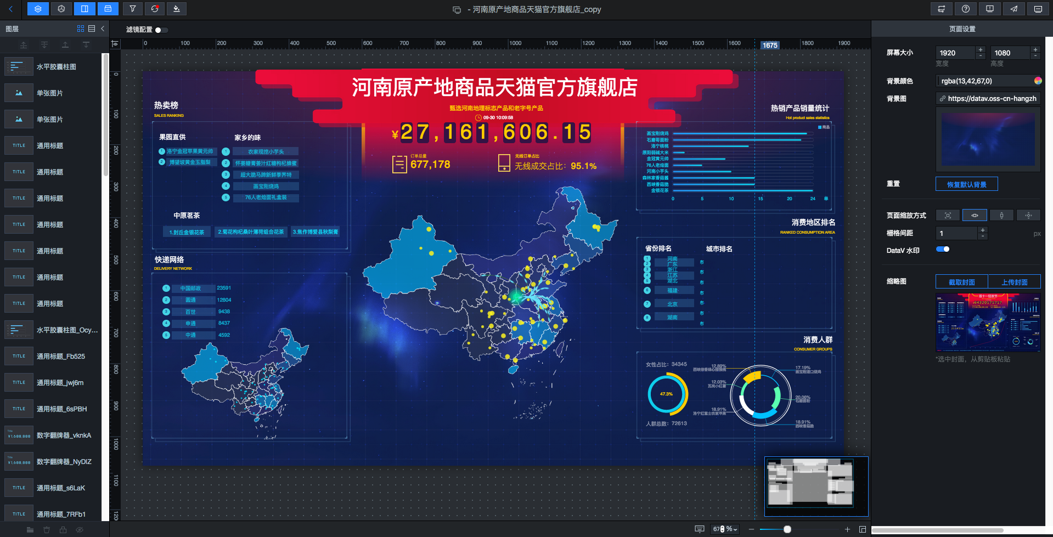This screenshot has height=537, width=1053.
Task: Click the 截取封面 capture cover button
Action: tap(962, 281)
